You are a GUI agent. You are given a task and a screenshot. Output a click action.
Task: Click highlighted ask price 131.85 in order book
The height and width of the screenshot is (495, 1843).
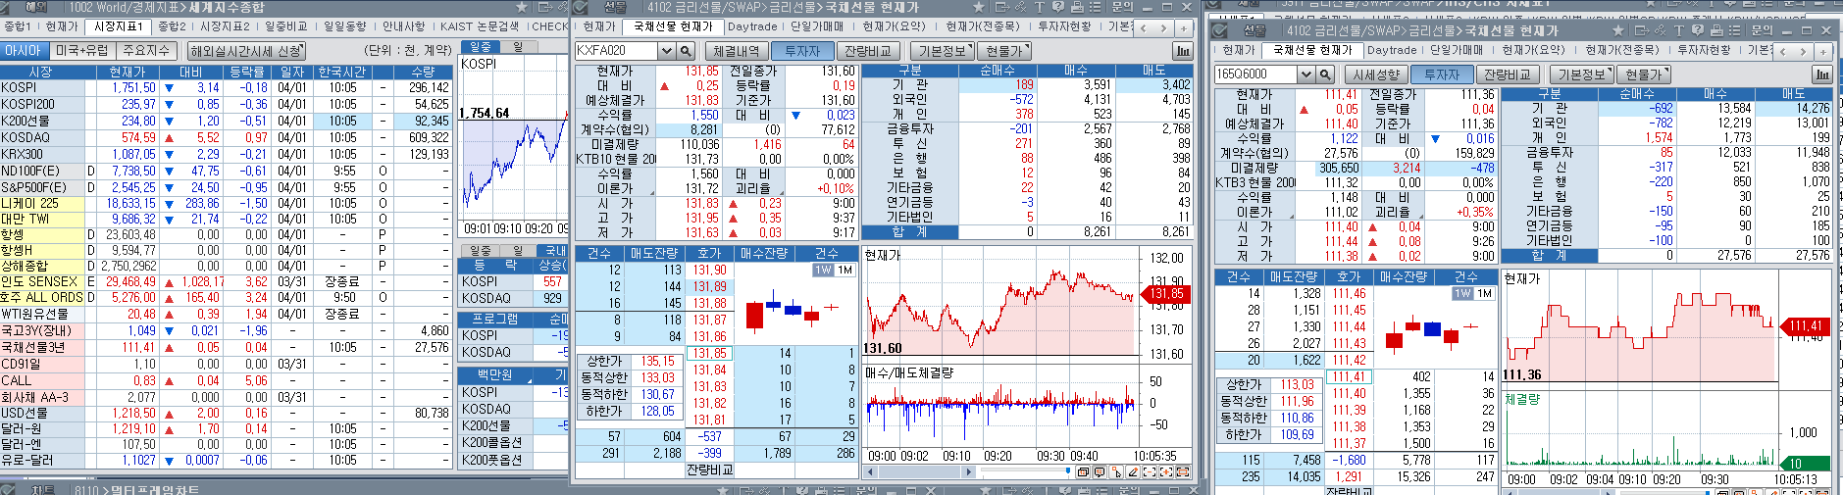(710, 354)
